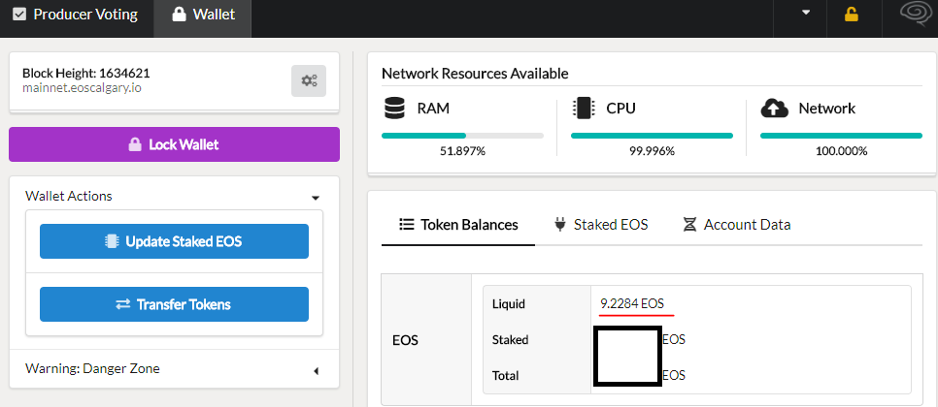Screen dimensions: 938x407
Task: Click the gears settings icon beside Block Height
Action: tap(309, 80)
